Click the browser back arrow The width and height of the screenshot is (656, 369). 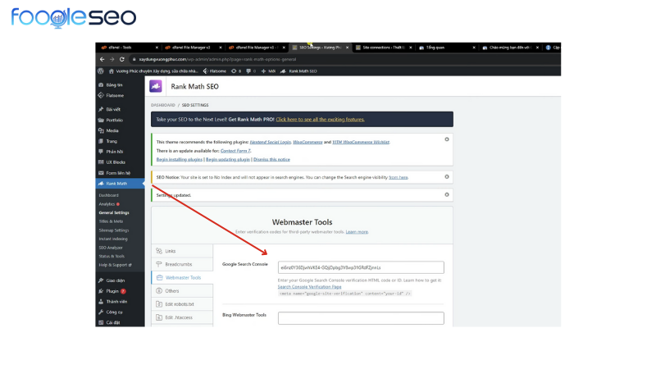coord(102,59)
